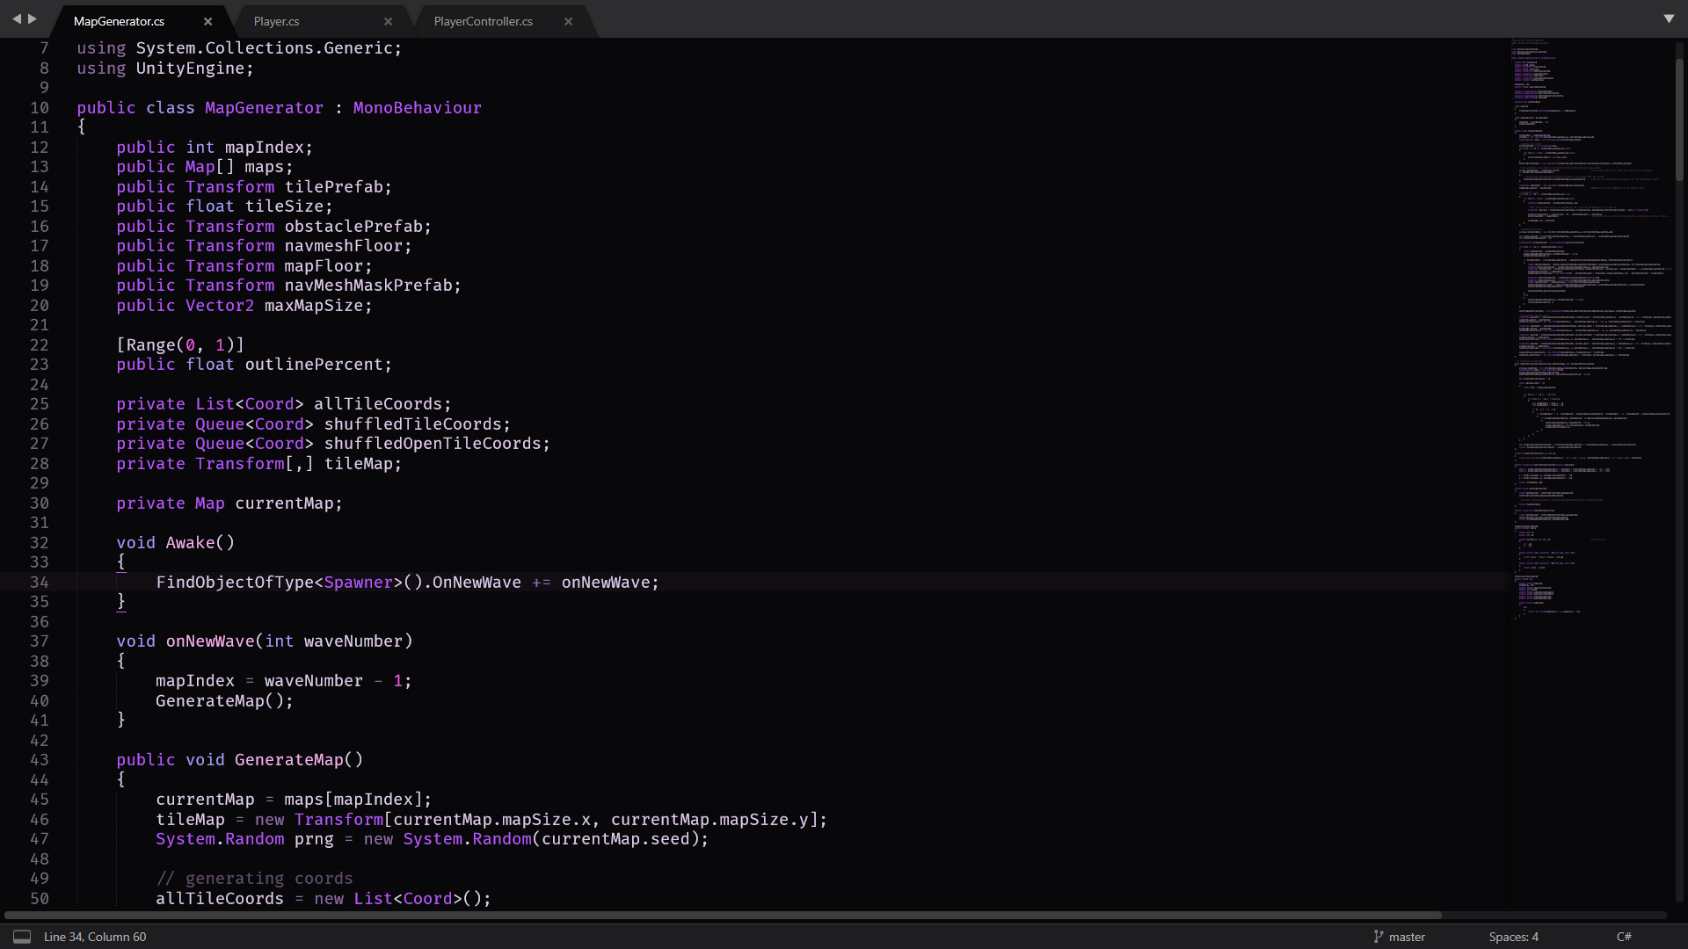Screen dimensions: 1688x949
Task: Click line number 43 in the gutter
Action: [x=40, y=760]
